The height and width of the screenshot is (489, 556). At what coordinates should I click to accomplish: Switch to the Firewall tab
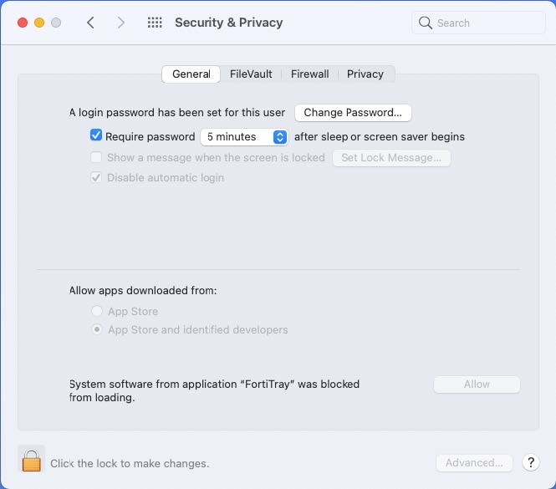point(309,74)
